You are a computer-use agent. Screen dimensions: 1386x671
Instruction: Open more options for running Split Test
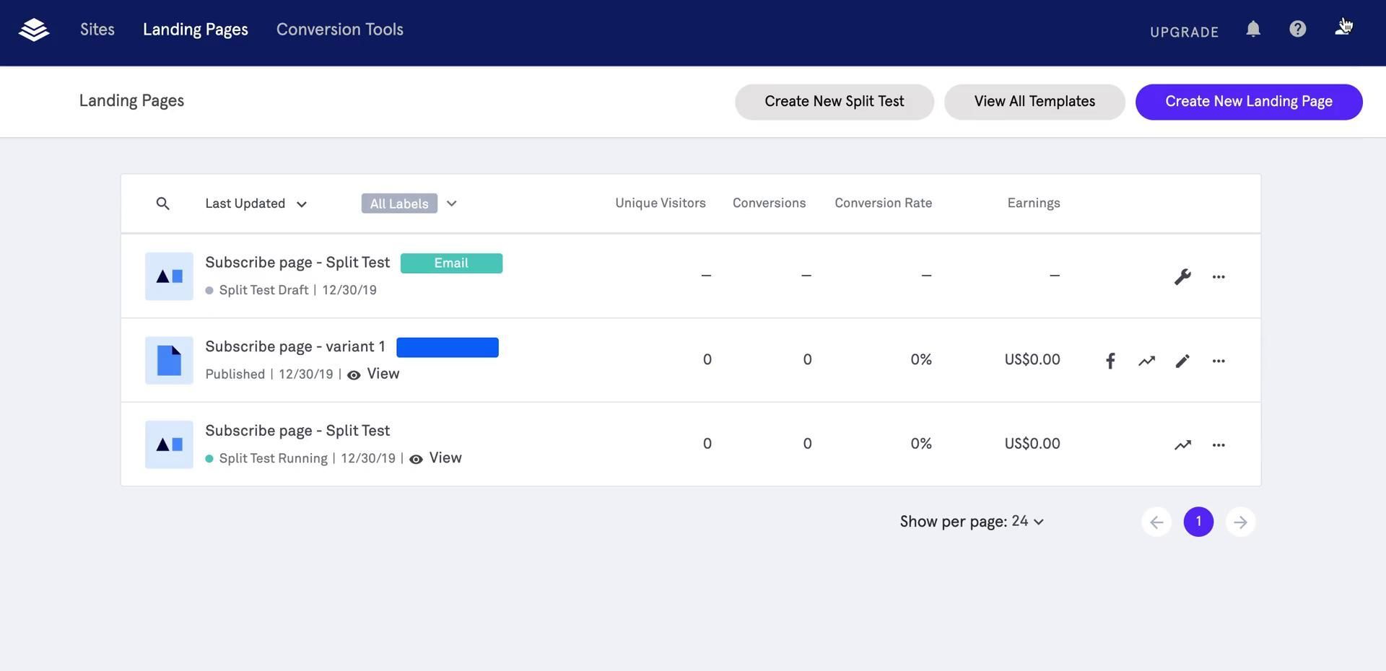1219,445
